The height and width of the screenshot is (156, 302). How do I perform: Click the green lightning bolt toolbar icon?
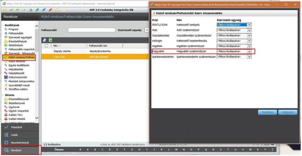(37, 10)
